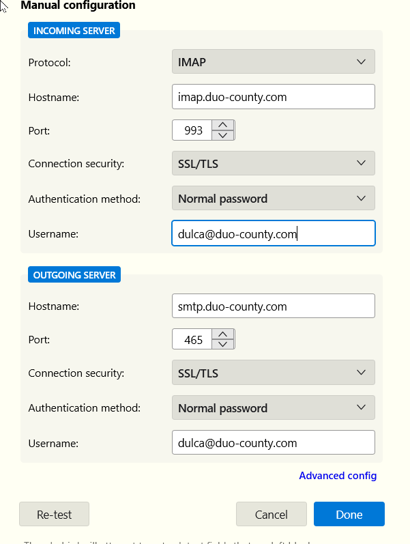Click the outgoing Hostname field smtp.duo-county.com
The image size is (410, 544).
[273, 306]
